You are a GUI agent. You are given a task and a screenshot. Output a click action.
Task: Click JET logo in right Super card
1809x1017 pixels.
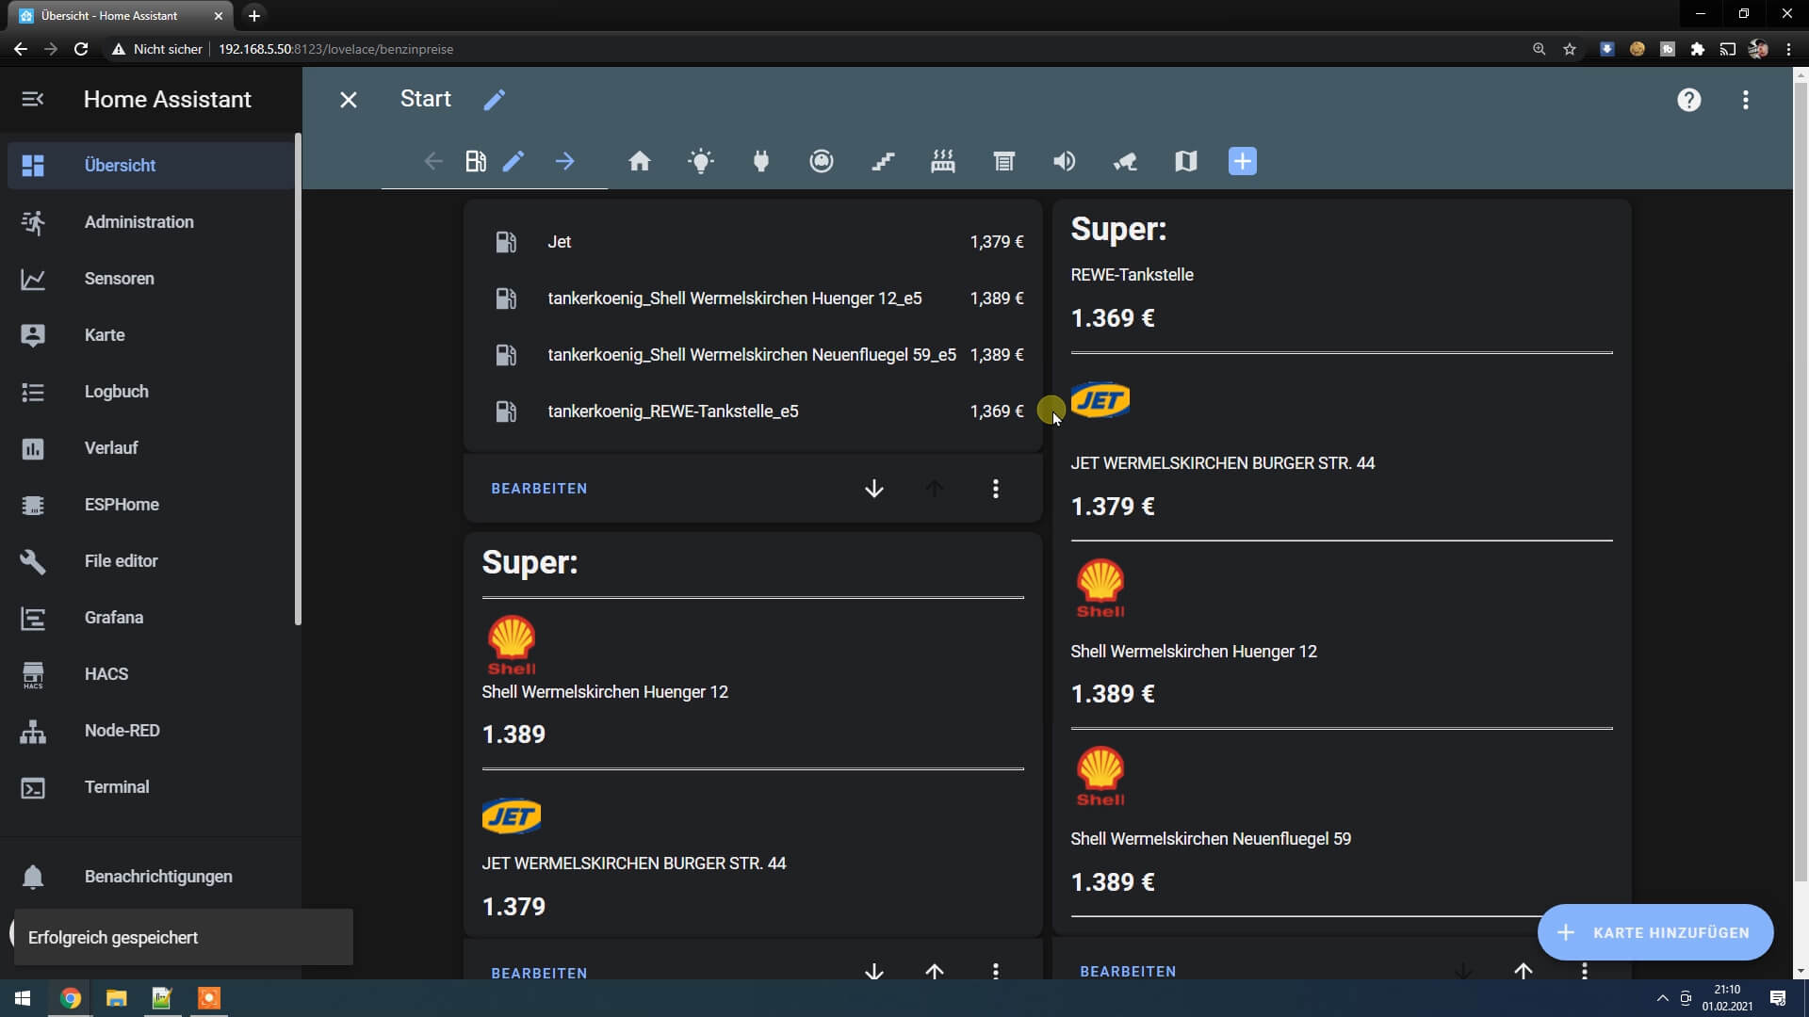point(1100,400)
